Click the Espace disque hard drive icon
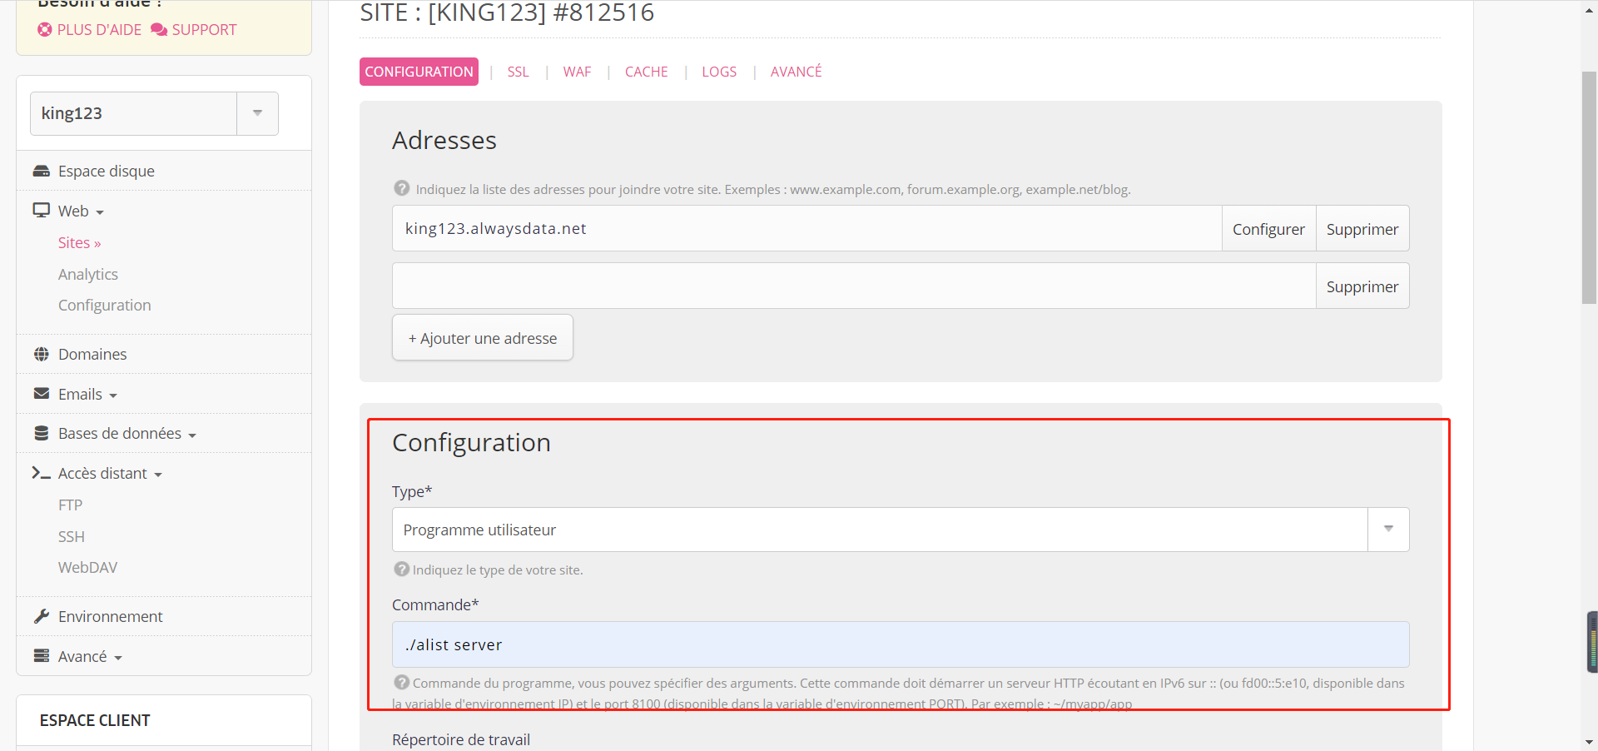1598x751 pixels. pyautogui.click(x=41, y=171)
